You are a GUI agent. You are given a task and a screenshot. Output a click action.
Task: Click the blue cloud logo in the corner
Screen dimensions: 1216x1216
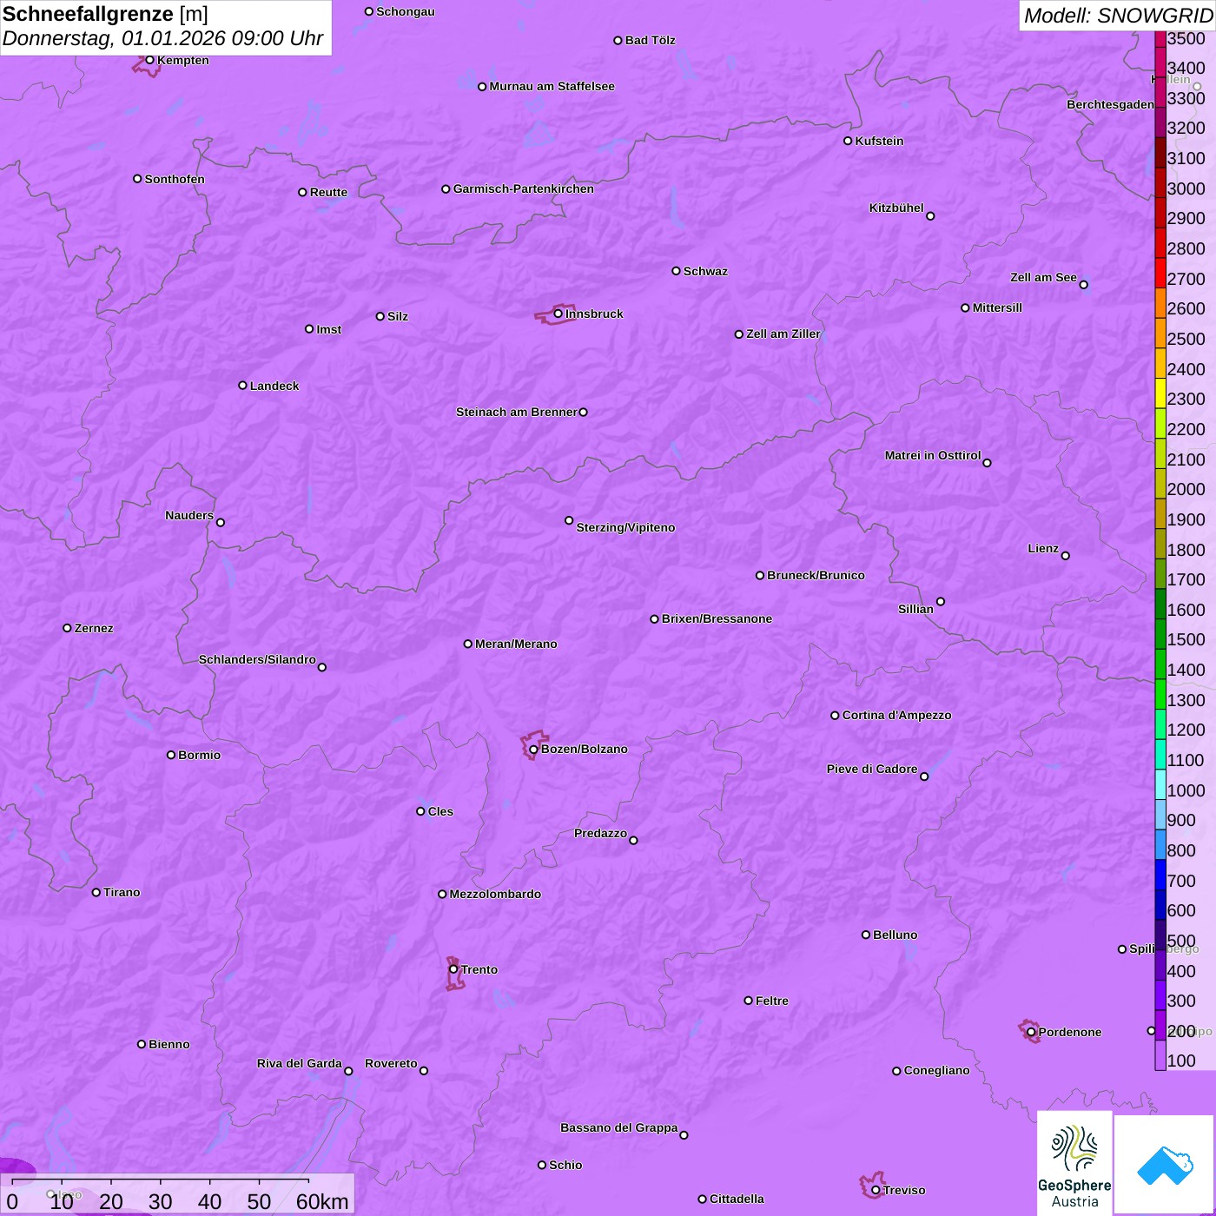pyautogui.click(x=1164, y=1164)
